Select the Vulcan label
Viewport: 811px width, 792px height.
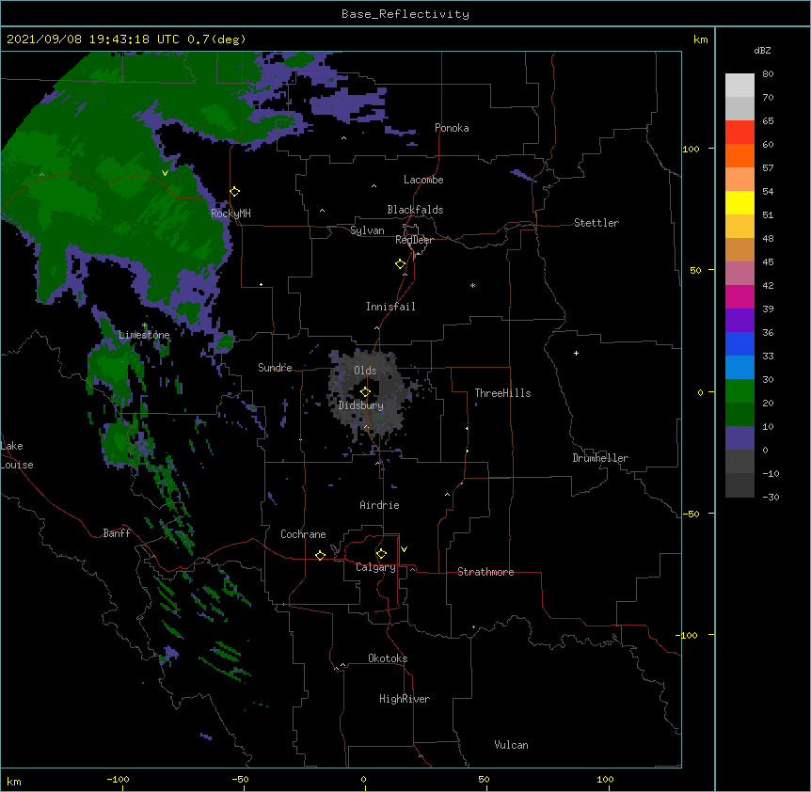pyautogui.click(x=511, y=745)
